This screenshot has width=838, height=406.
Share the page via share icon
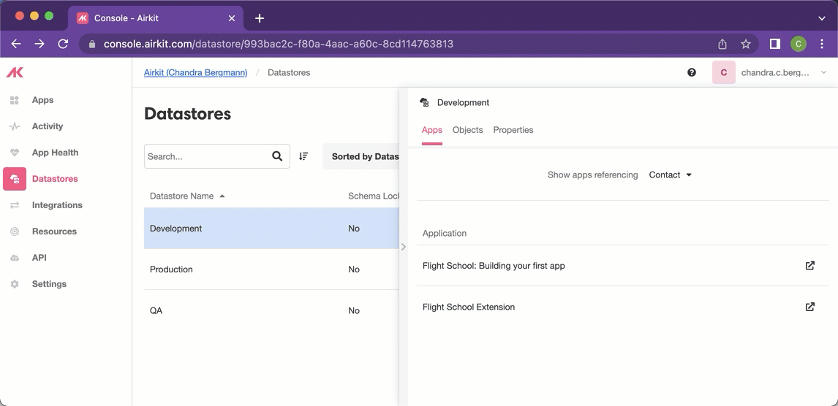pyautogui.click(x=722, y=44)
